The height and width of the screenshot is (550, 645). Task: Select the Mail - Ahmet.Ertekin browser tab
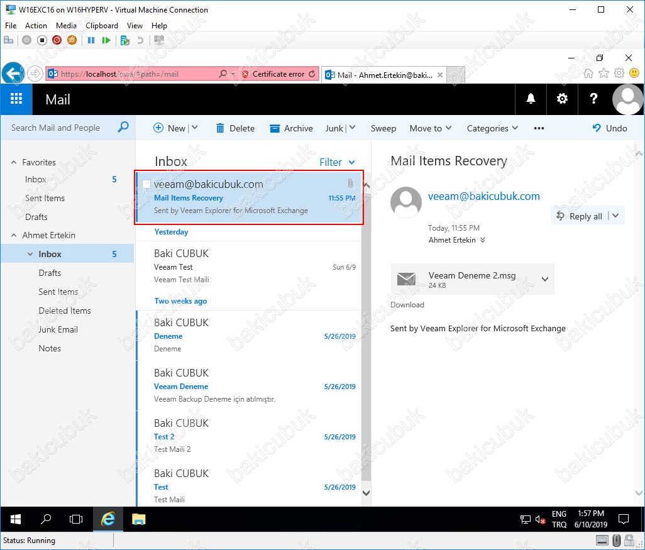coord(380,75)
